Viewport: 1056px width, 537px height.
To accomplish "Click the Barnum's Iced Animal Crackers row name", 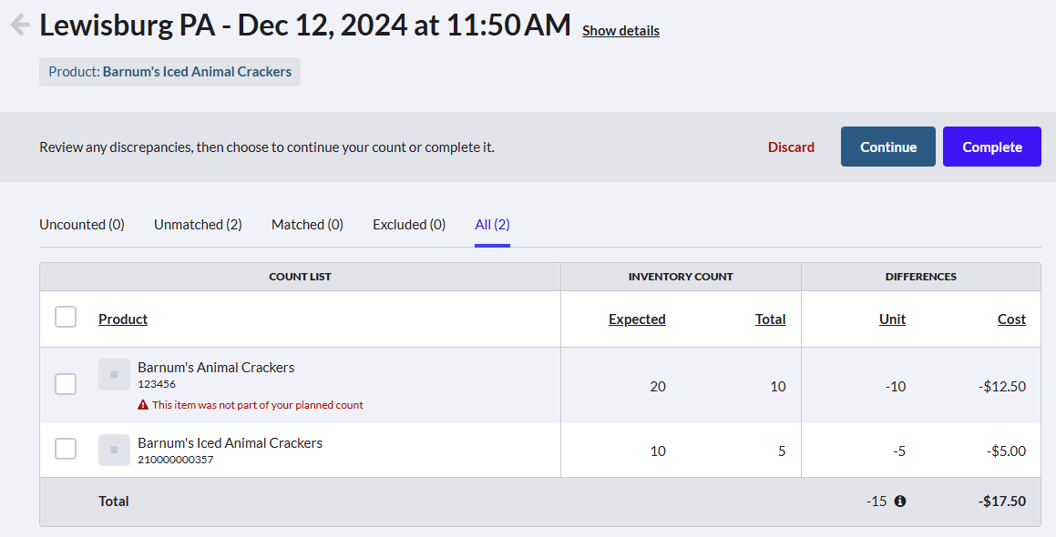I will point(231,442).
